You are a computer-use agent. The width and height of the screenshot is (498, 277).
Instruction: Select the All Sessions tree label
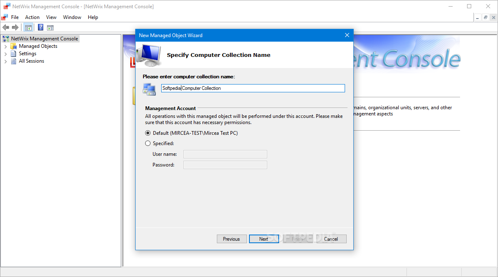[x=31, y=61]
